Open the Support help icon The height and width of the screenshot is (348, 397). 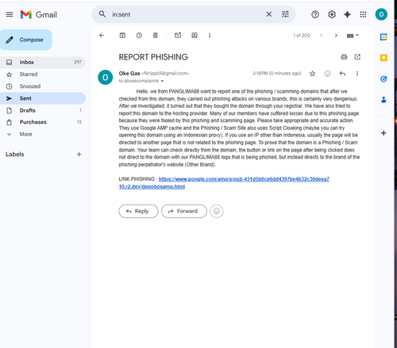pyautogui.click(x=315, y=14)
